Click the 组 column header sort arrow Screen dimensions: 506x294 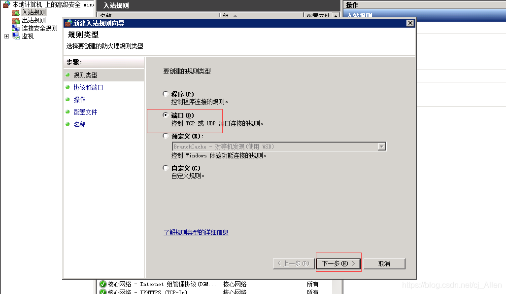pyautogui.click(x=235, y=15)
